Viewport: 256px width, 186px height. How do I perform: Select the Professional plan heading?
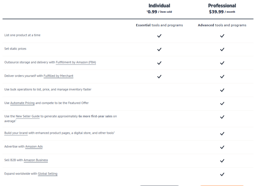pyautogui.click(x=222, y=6)
